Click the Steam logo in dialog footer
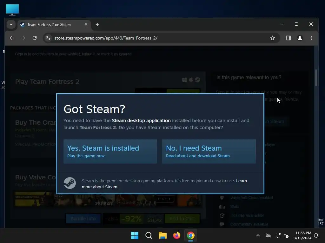 [70, 183]
